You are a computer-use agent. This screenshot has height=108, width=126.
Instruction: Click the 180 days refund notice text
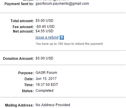[x=70, y=44]
